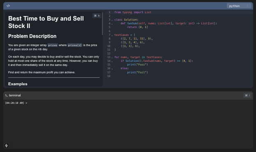Click the print("Fail") code line
Viewport: 256px width, 152px height.
pyautogui.click(x=137, y=72)
